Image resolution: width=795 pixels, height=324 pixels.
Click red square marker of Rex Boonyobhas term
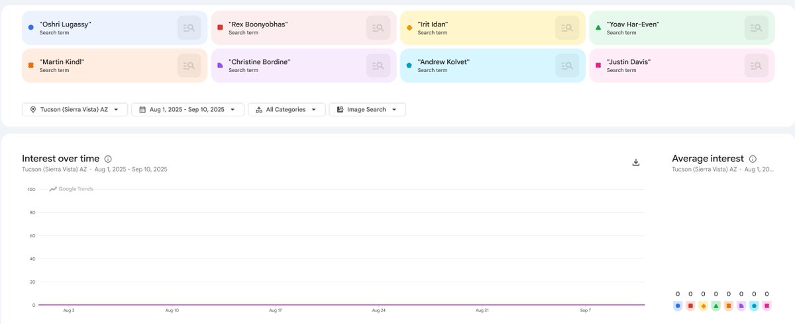tap(220, 28)
